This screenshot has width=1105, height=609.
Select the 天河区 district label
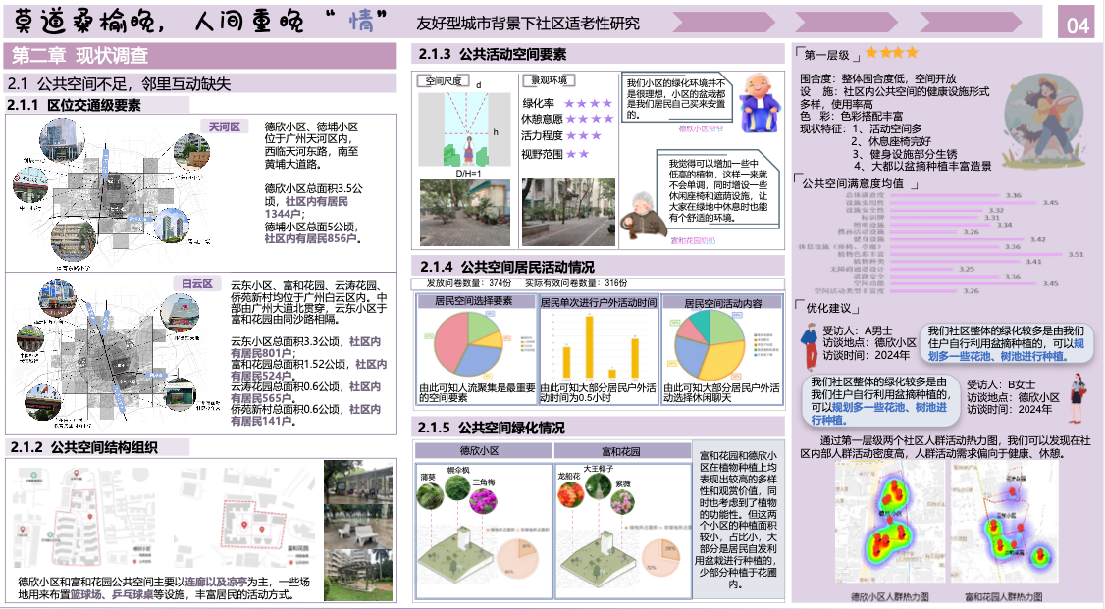tap(224, 127)
